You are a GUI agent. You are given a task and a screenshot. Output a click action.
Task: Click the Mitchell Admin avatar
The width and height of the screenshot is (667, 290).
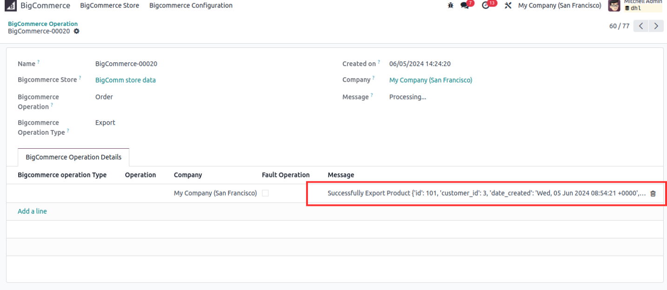614,6
